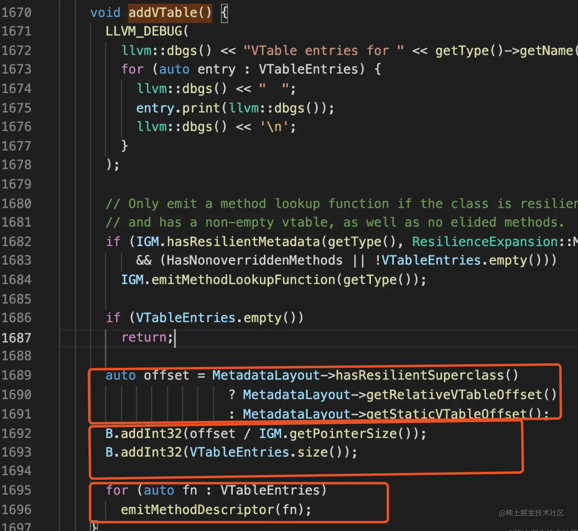Click line number 1684 in the gutter
Viewport: 578px width, 531px height.
point(16,280)
